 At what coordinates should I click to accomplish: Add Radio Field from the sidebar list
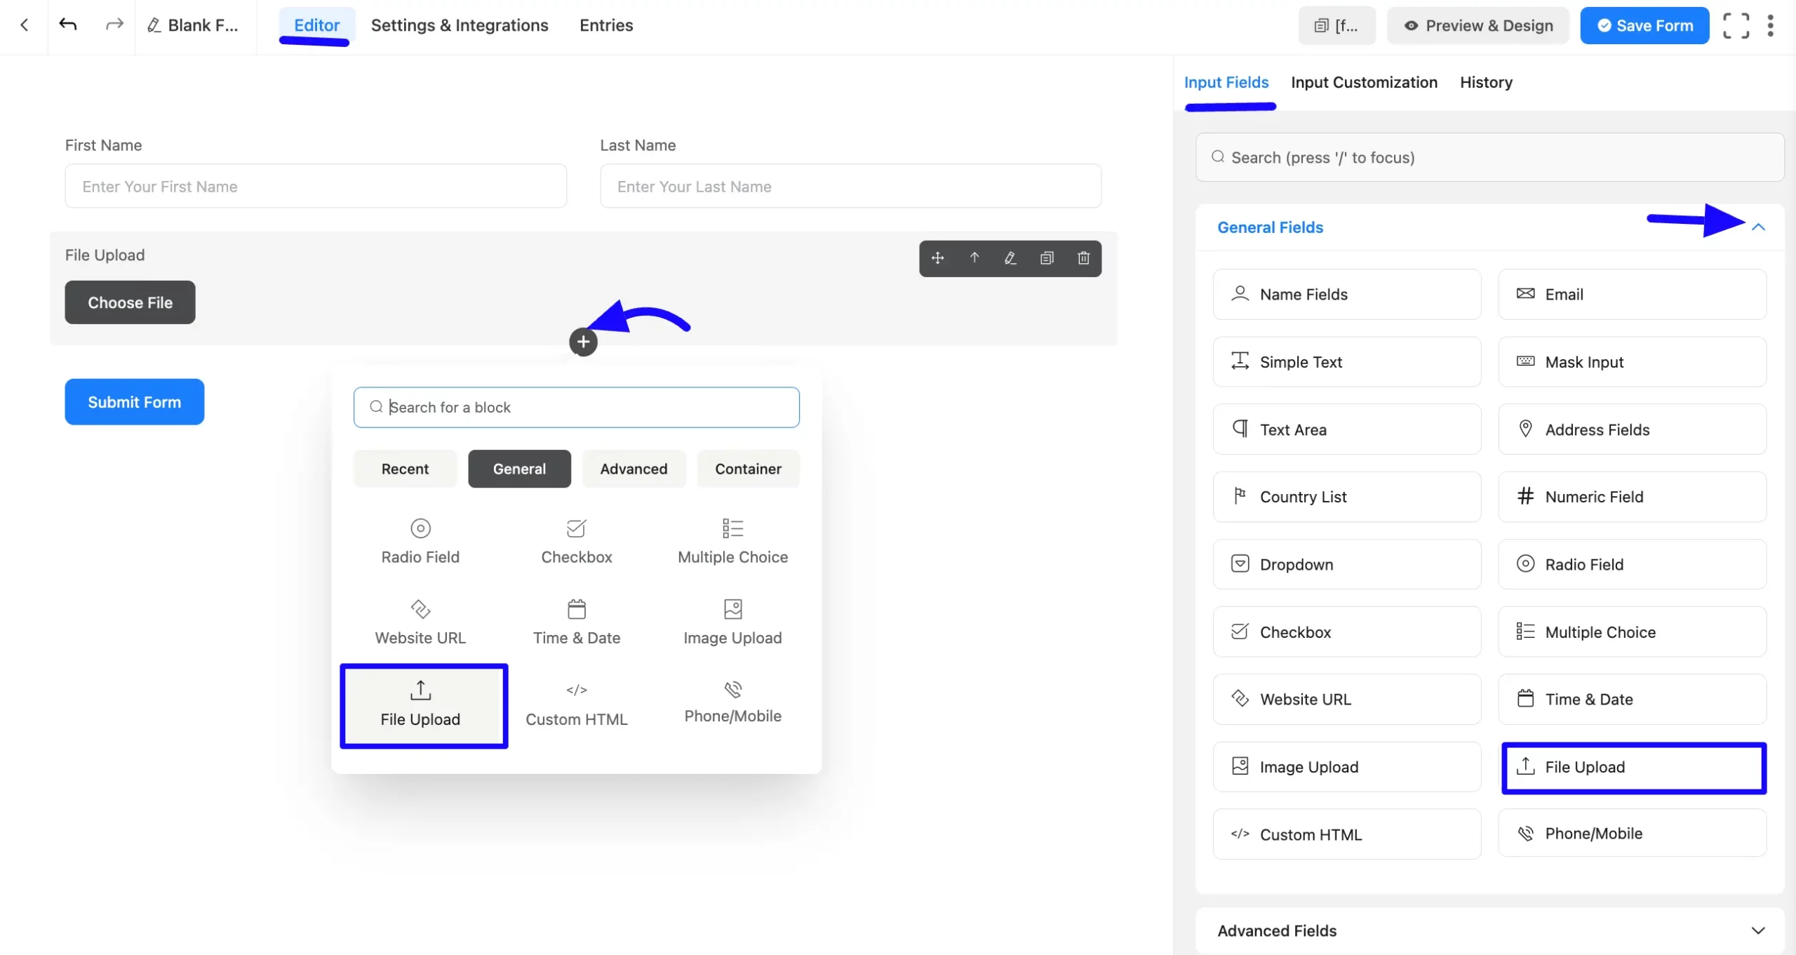[1632, 564]
